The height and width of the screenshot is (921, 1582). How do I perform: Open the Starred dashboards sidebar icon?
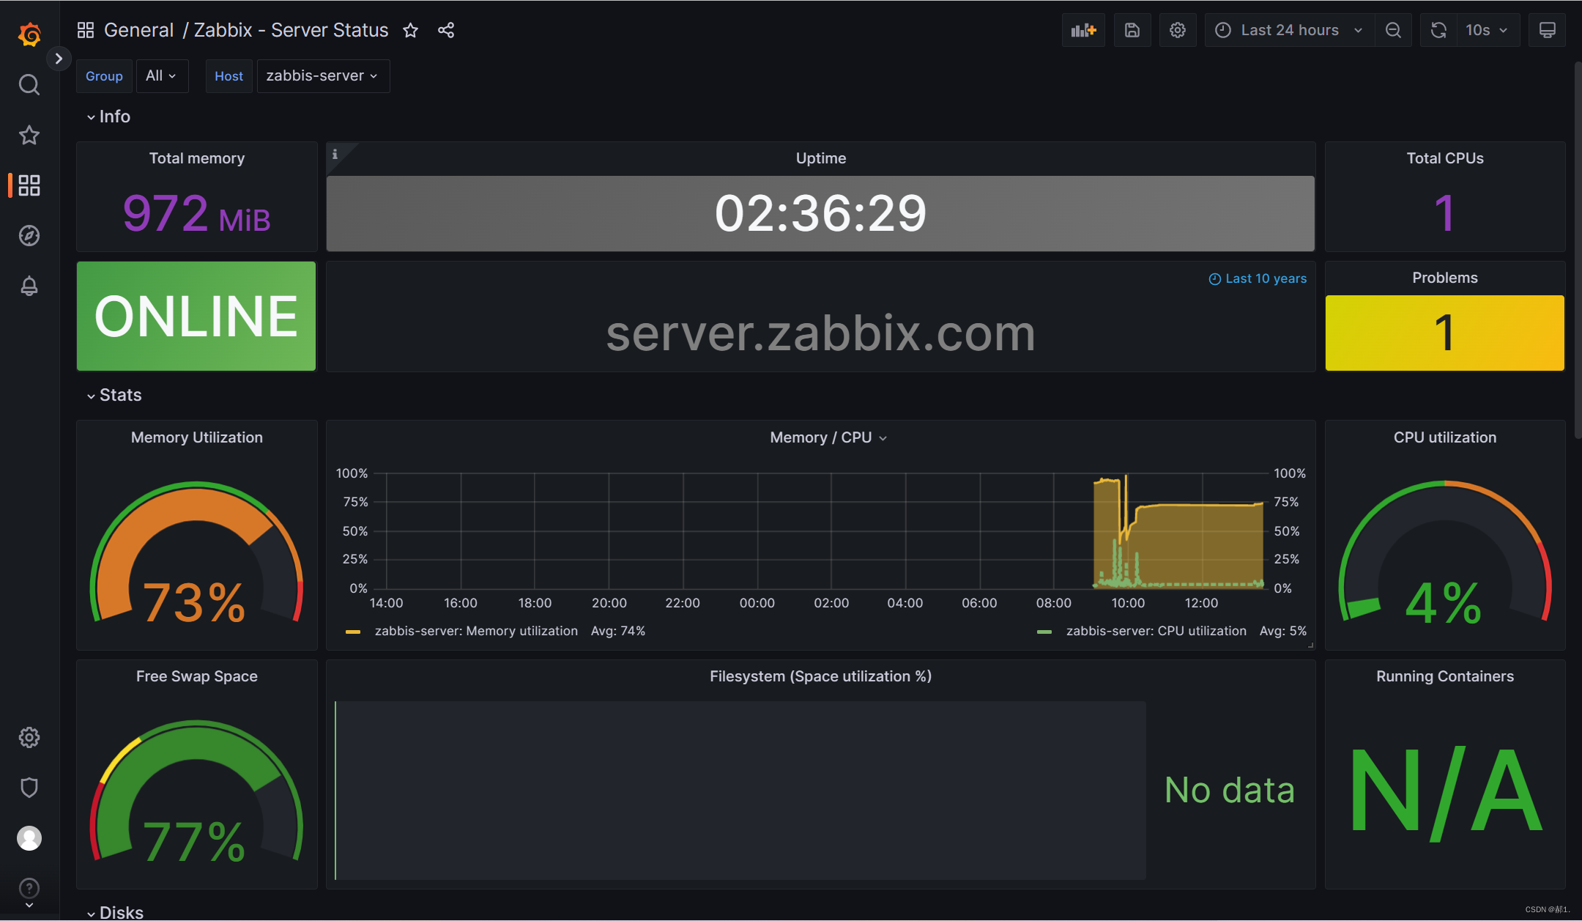tap(29, 135)
